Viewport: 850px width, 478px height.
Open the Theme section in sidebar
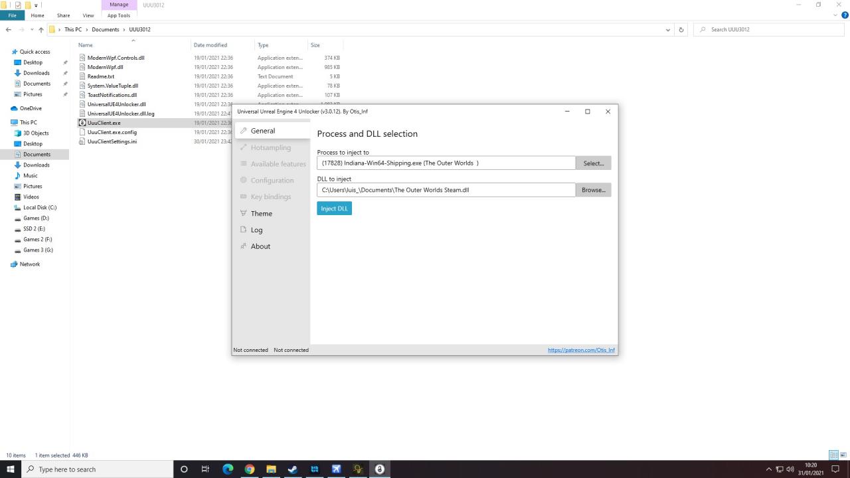click(261, 214)
